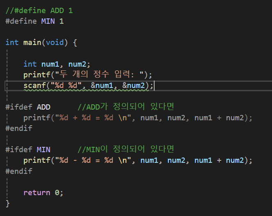Click the commented line '//#define ADD 1'
This screenshot has height=216, width=272.
pyautogui.click(x=39, y=11)
